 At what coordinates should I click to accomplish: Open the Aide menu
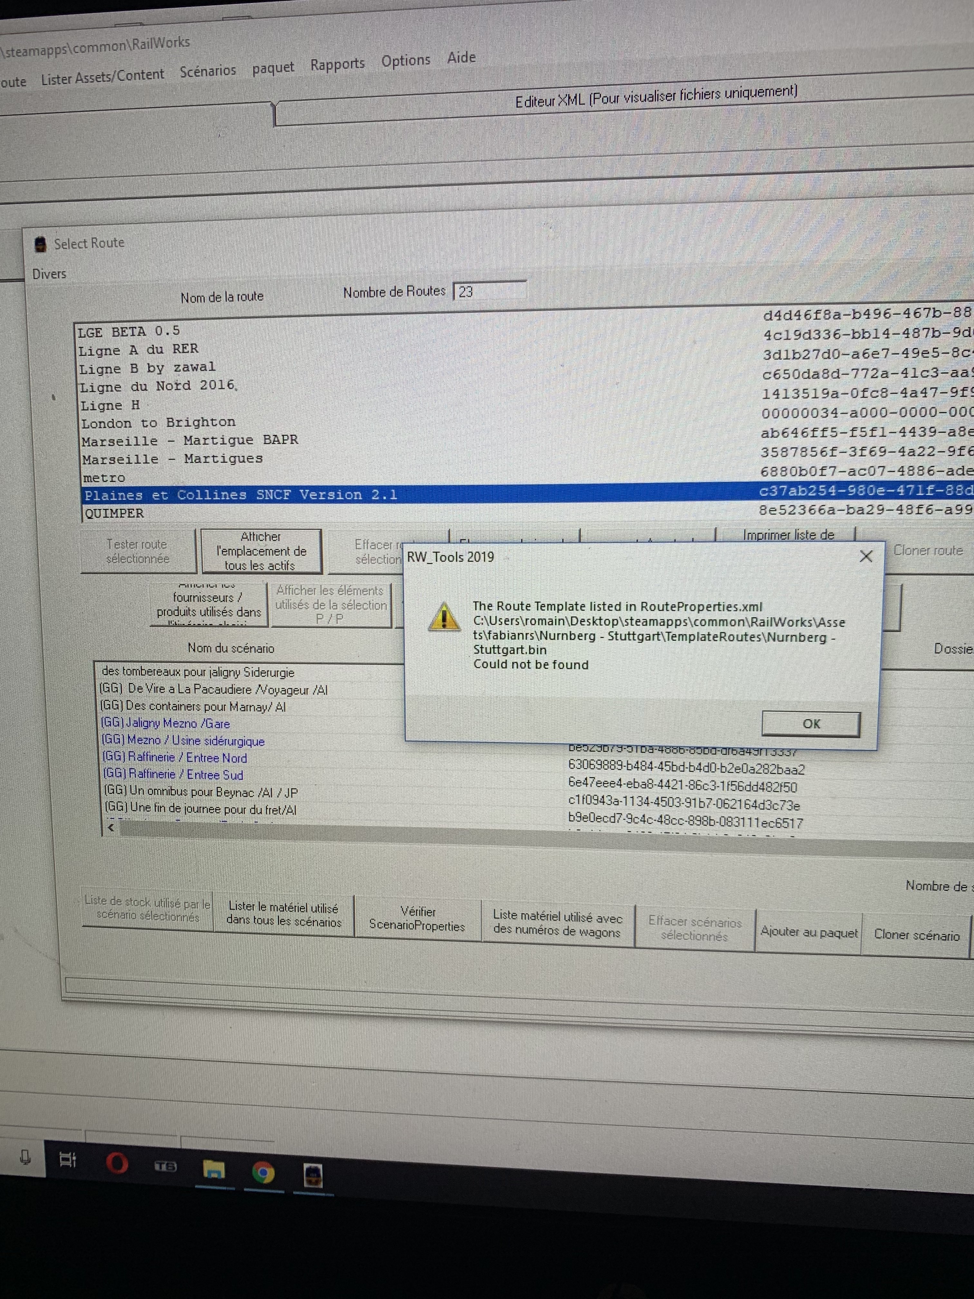pos(462,58)
